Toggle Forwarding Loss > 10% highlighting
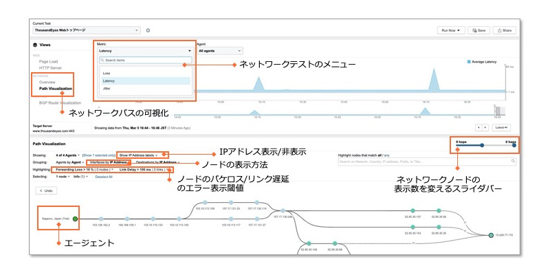550x275 pixels. 86,168
